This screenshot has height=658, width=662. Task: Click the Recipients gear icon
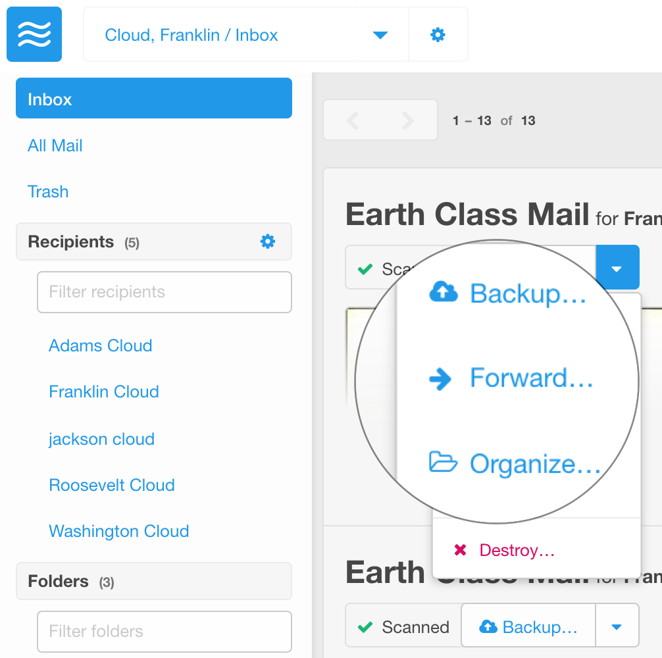point(268,241)
